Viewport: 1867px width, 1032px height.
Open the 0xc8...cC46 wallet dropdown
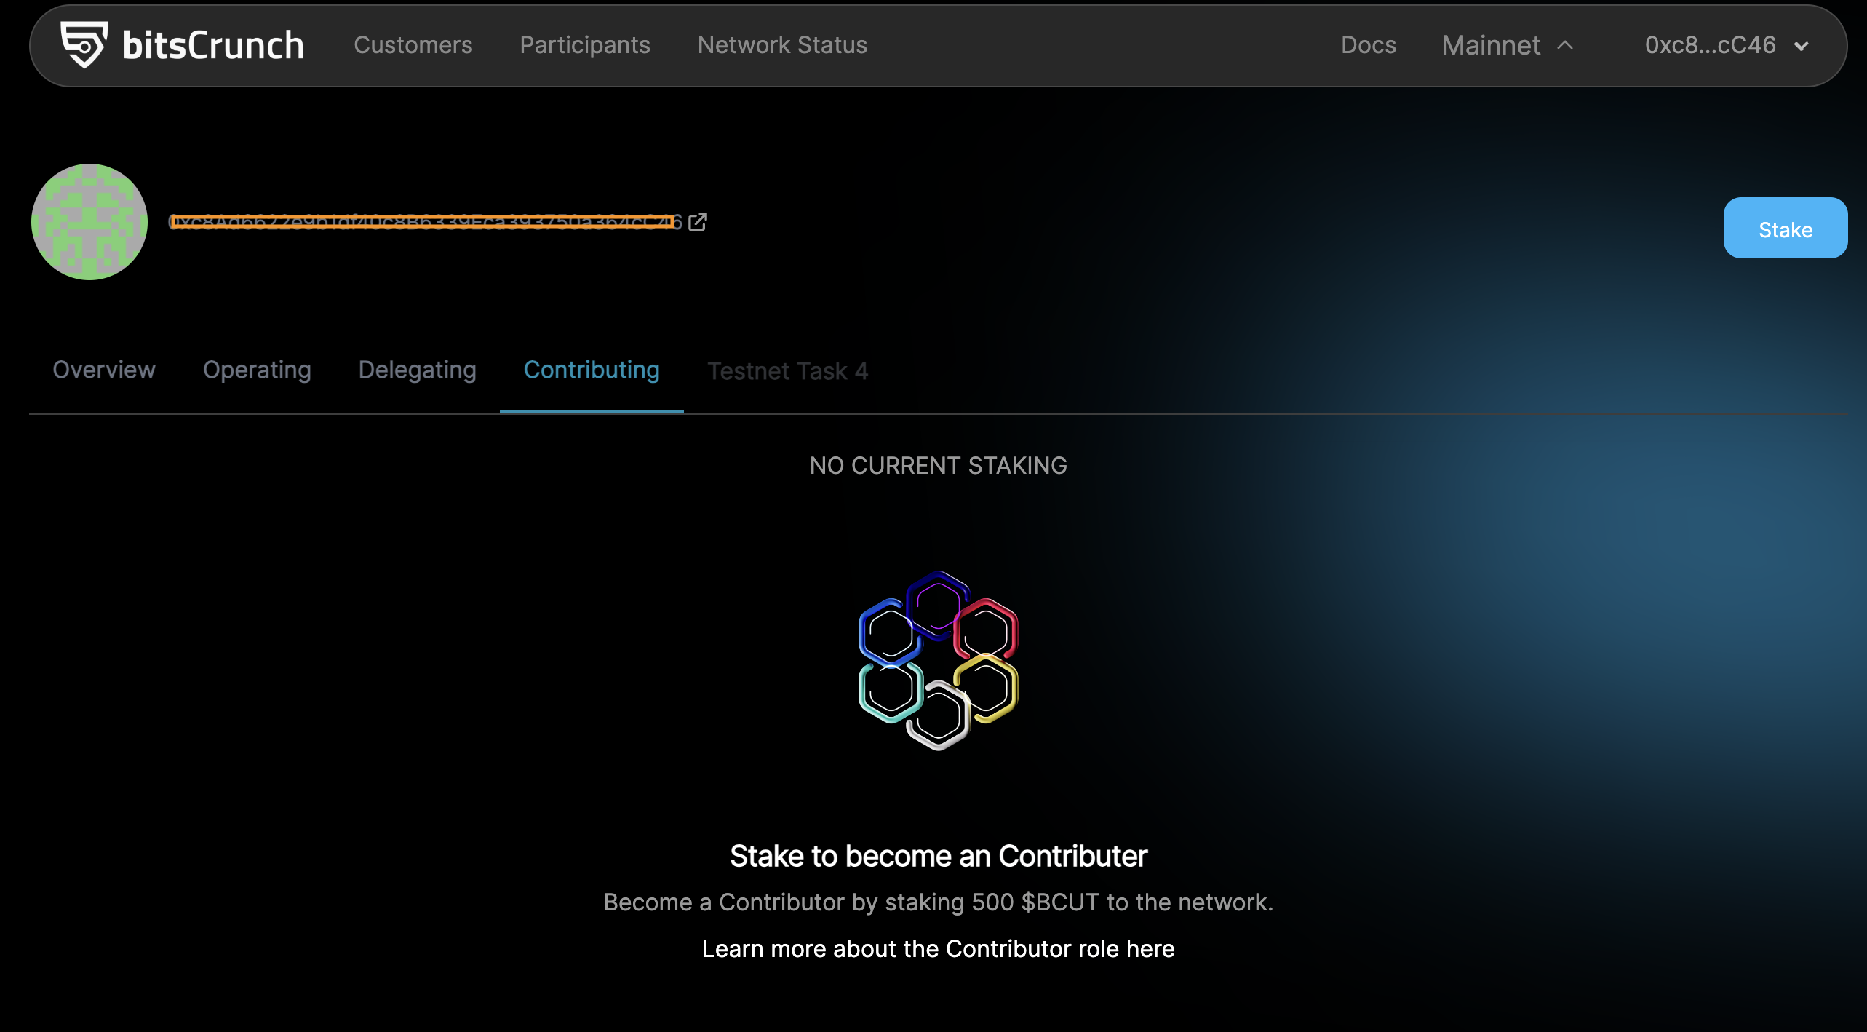coord(1727,45)
